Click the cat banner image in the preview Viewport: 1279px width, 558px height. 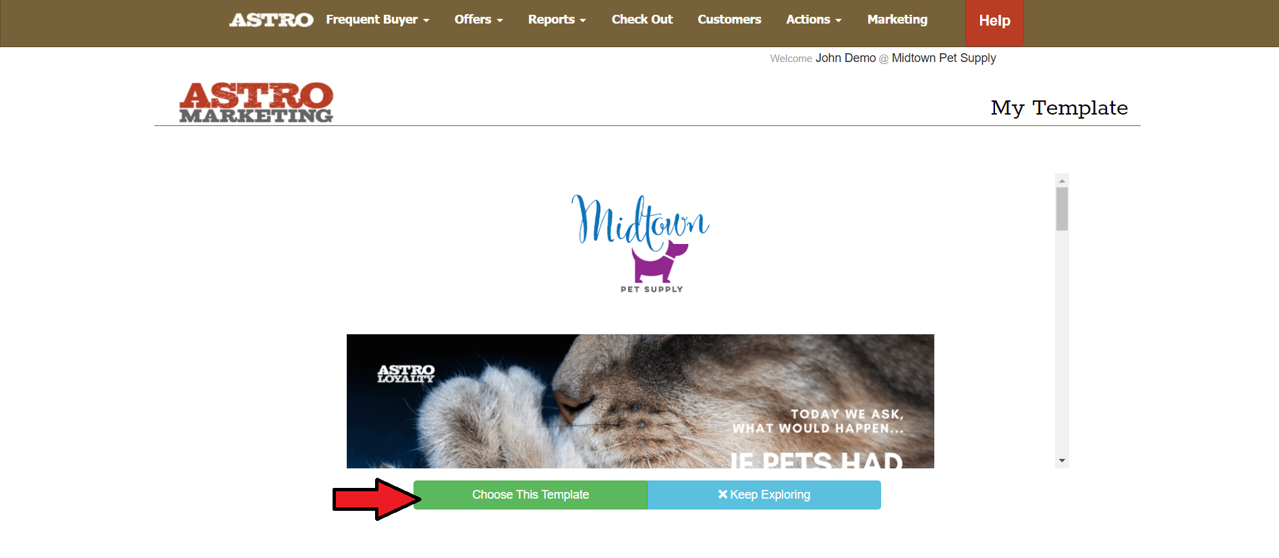(x=640, y=401)
